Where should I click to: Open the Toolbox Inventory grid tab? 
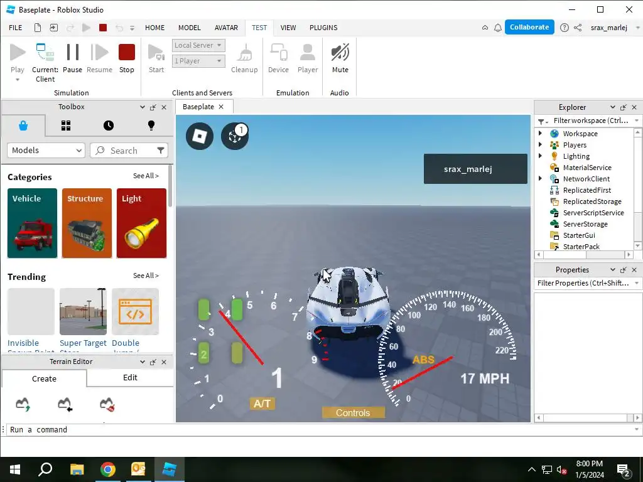coord(66,126)
